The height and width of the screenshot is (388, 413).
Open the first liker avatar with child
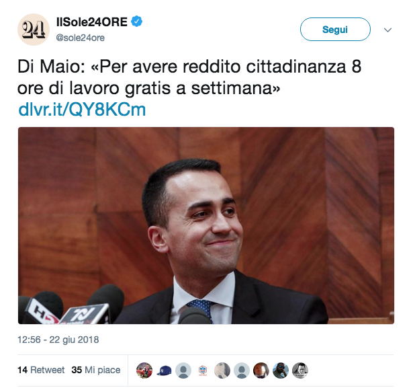click(144, 370)
